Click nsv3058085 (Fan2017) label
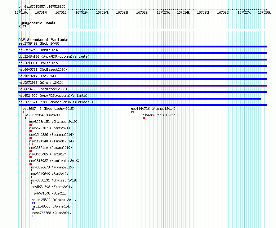The width and height of the screenshot is (276, 228). pos(48,154)
